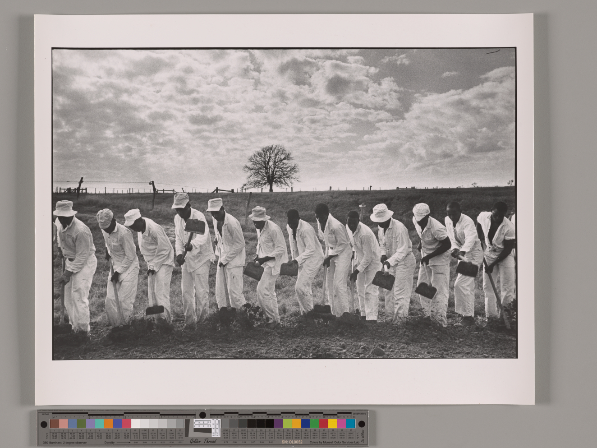Click the leaning fence post at left horizon

80,186
